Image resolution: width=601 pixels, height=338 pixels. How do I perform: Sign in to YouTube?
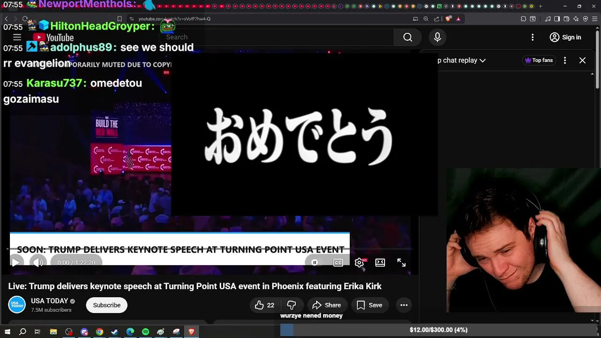click(565, 37)
